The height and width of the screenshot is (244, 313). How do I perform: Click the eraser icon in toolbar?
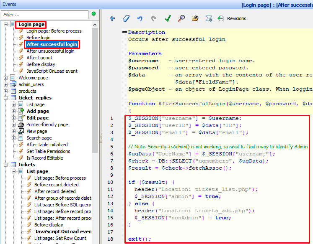point(126,18)
